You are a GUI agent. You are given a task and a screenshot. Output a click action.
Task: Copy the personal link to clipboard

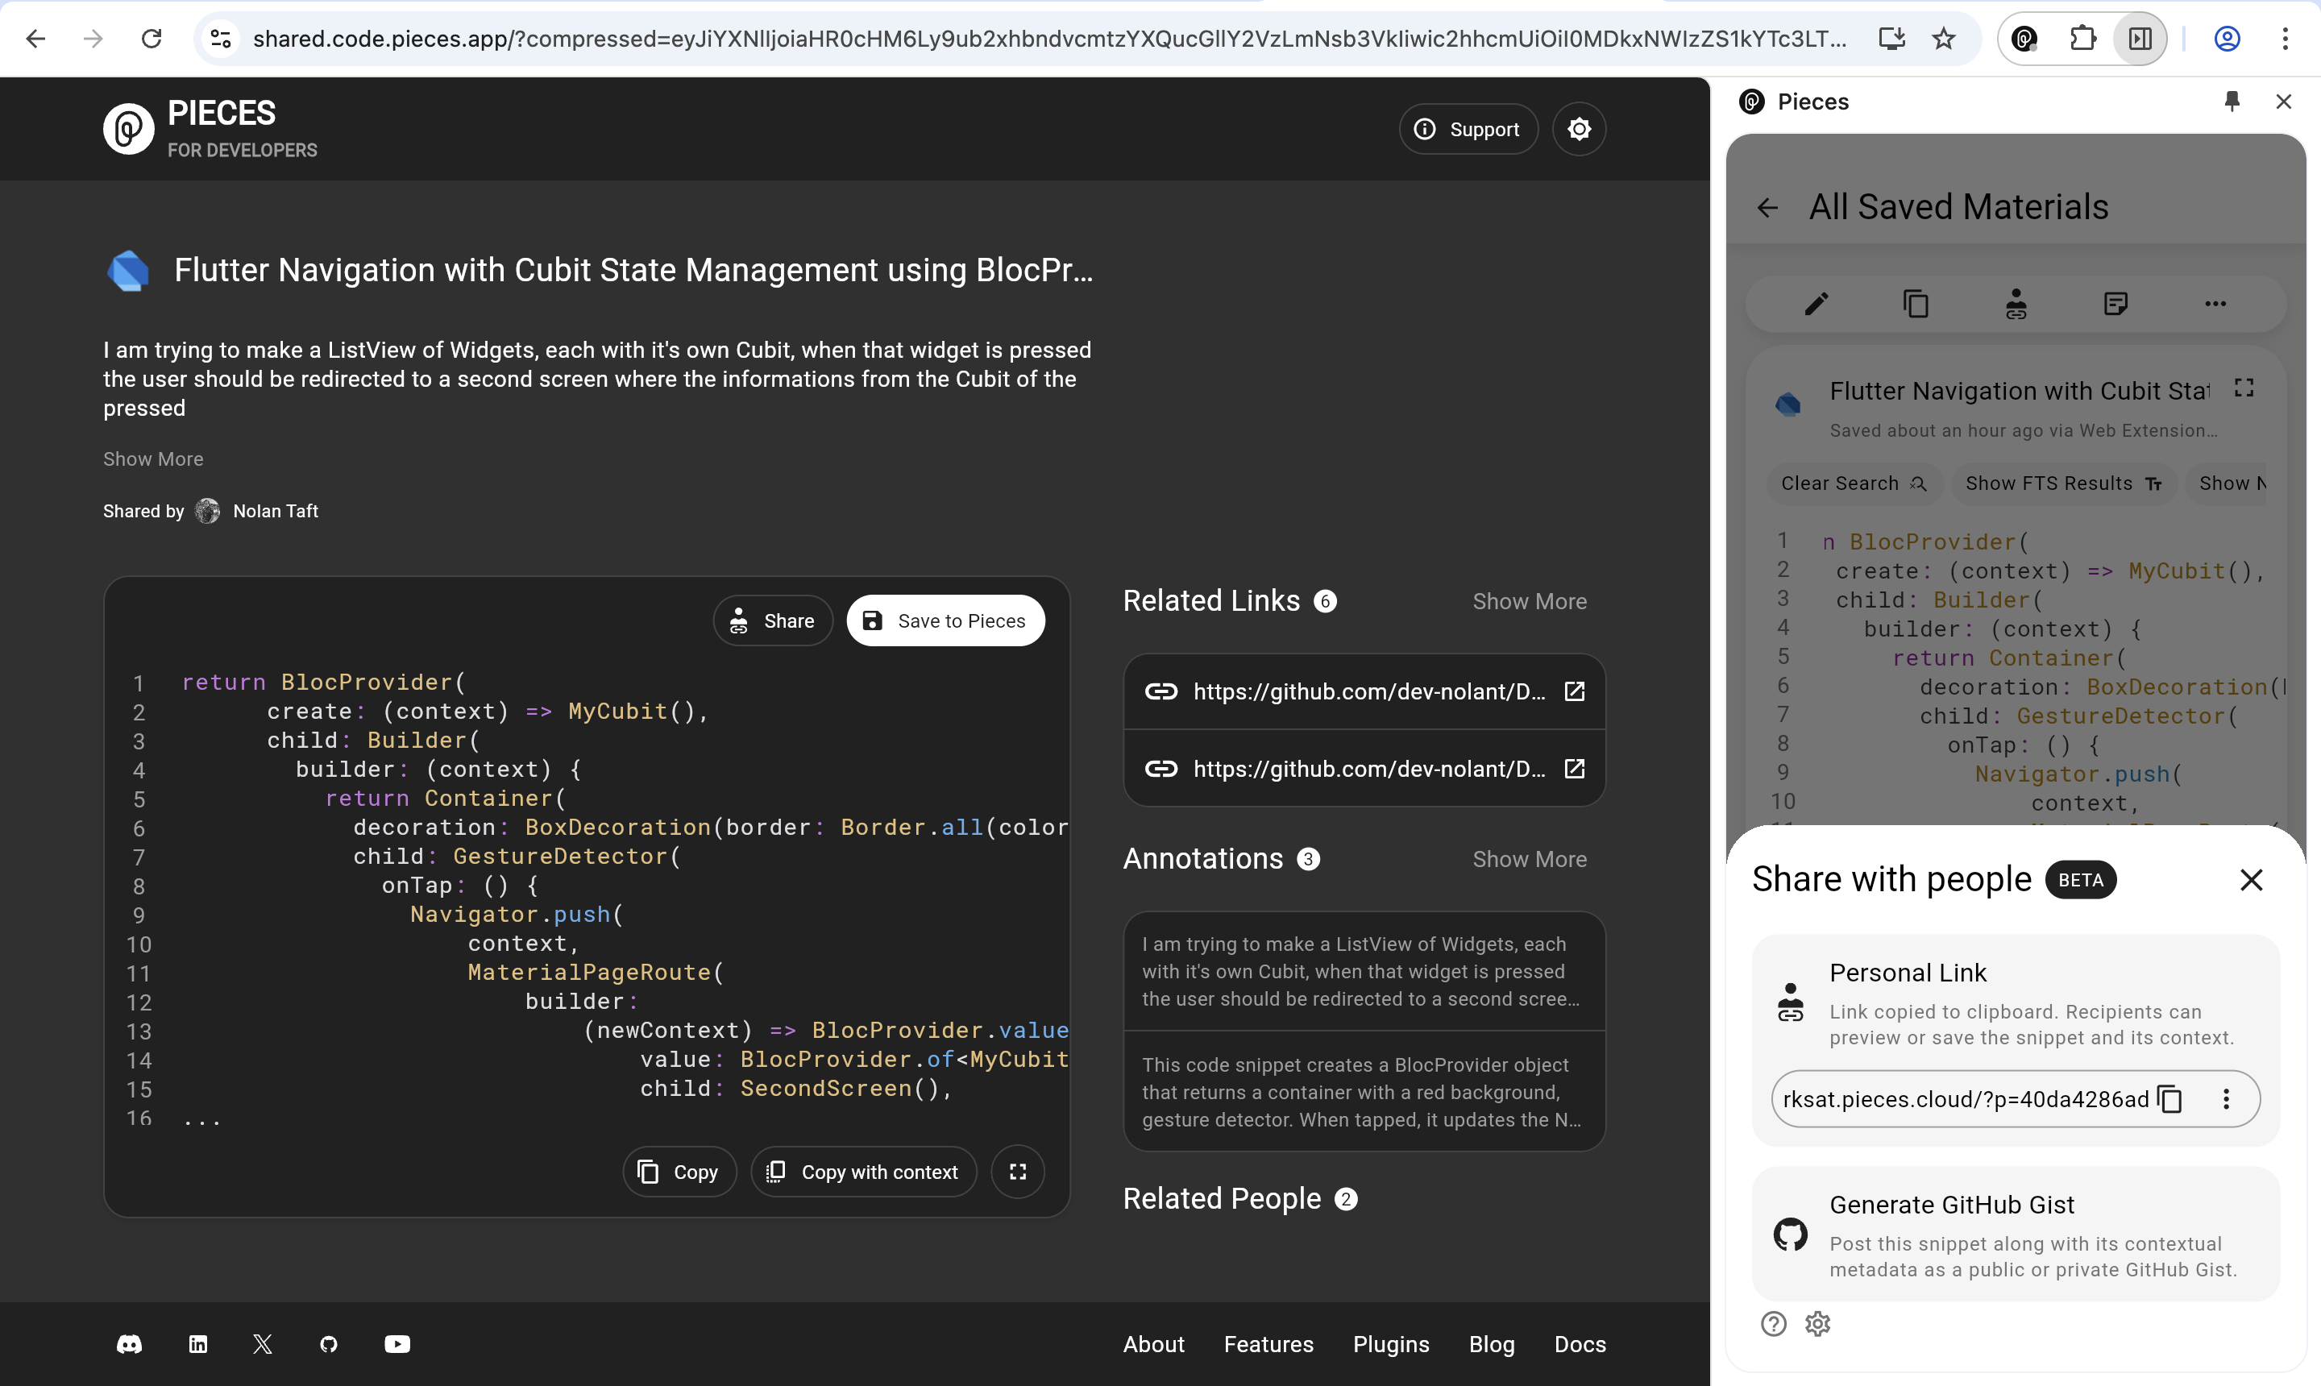pyautogui.click(x=2169, y=1099)
